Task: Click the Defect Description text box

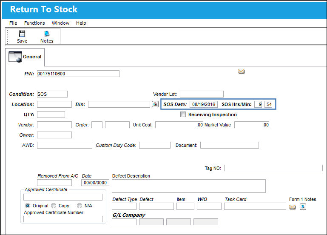Action: pyautogui.click(x=189, y=186)
